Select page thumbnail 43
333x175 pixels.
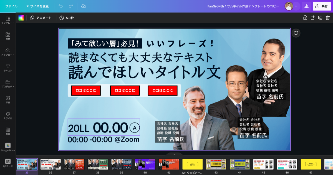click(x=216, y=164)
